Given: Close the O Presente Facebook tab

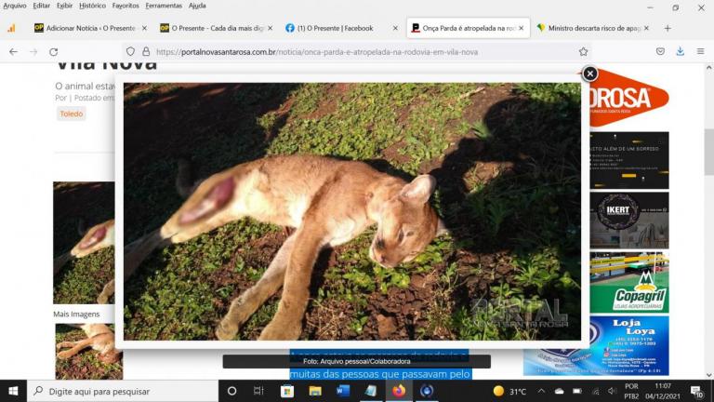Looking at the screenshot, I should point(395,28).
